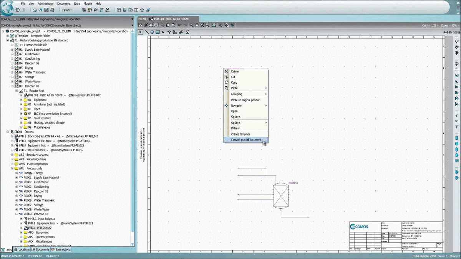The width and height of the screenshot is (461, 259).
Task: Expand the PU004 Reaction 01 node
Action: point(17,191)
